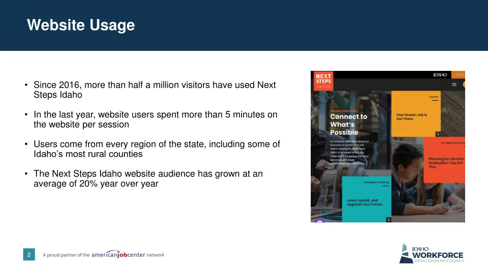Click the slide number 2 box

(29, 254)
